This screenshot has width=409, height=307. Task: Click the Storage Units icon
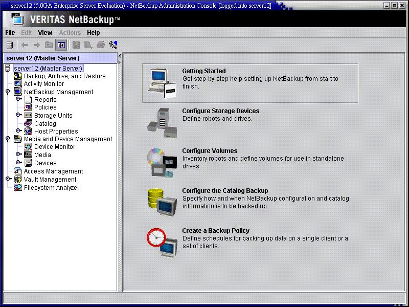pyautogui.click(x=28, y=116)
